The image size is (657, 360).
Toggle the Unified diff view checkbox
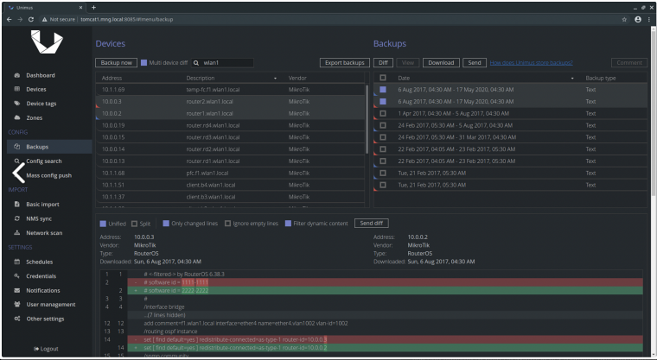(x=103, y=224)
